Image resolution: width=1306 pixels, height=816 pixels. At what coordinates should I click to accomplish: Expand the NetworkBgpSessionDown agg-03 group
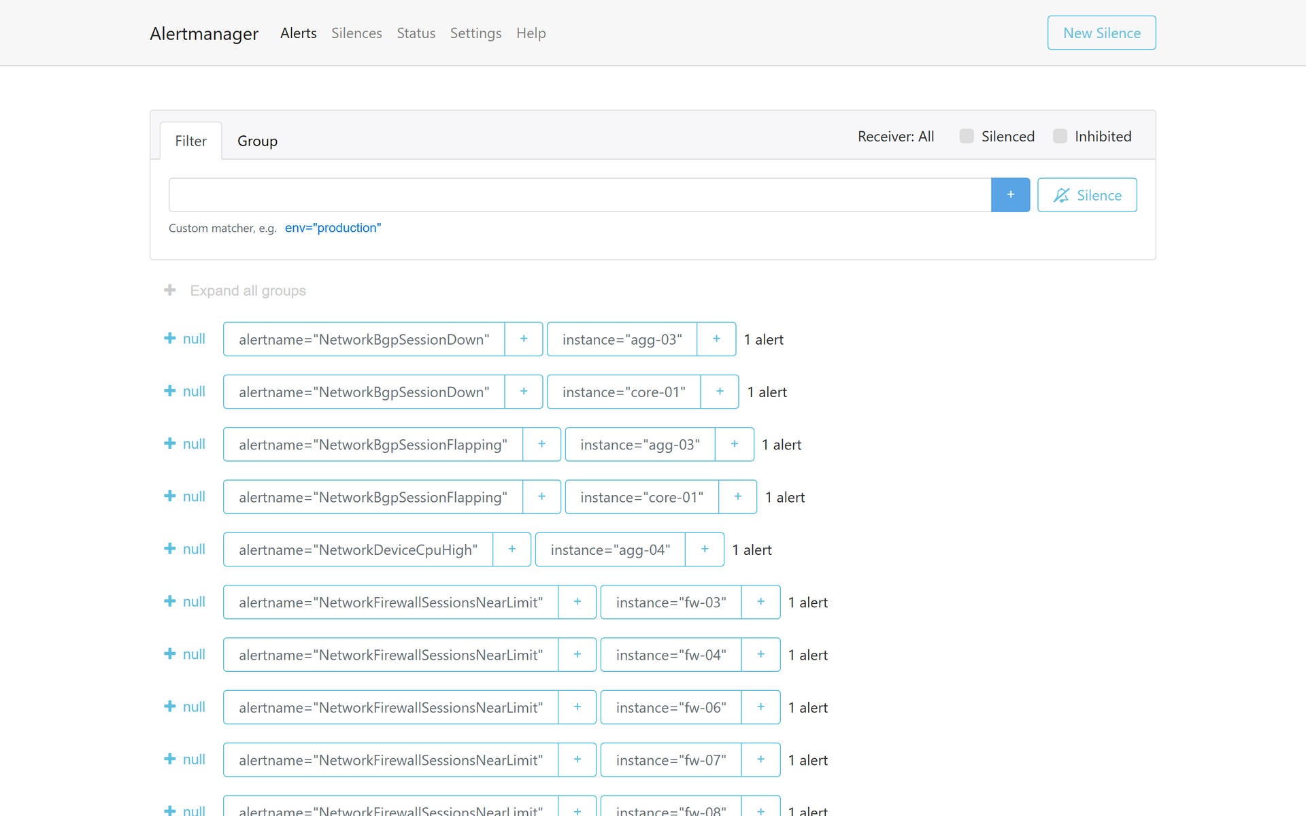coord(184,339)
